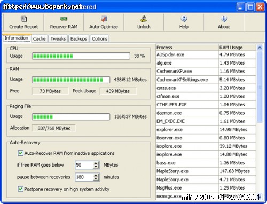
Task: Click the pause minutes field showing 180
Action: click(x=84, y=177)
